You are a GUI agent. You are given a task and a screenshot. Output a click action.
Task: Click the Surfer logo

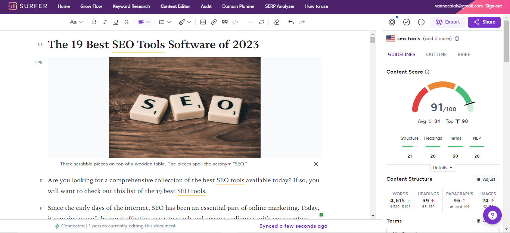(x=28, y=6)
